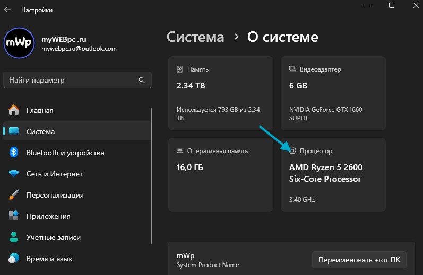Click AMD Ryzen 5 2600 processor name
This screenshot has height=275, width=423.
326,173
